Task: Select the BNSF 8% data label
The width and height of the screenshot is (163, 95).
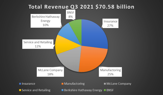Action: 71,15
